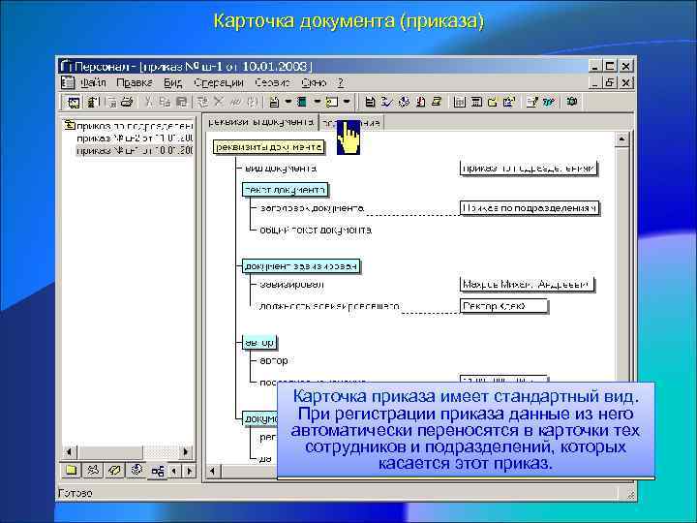
Task: Click the round gear-like icon tab at panel bottom
Action: [136, 471]
